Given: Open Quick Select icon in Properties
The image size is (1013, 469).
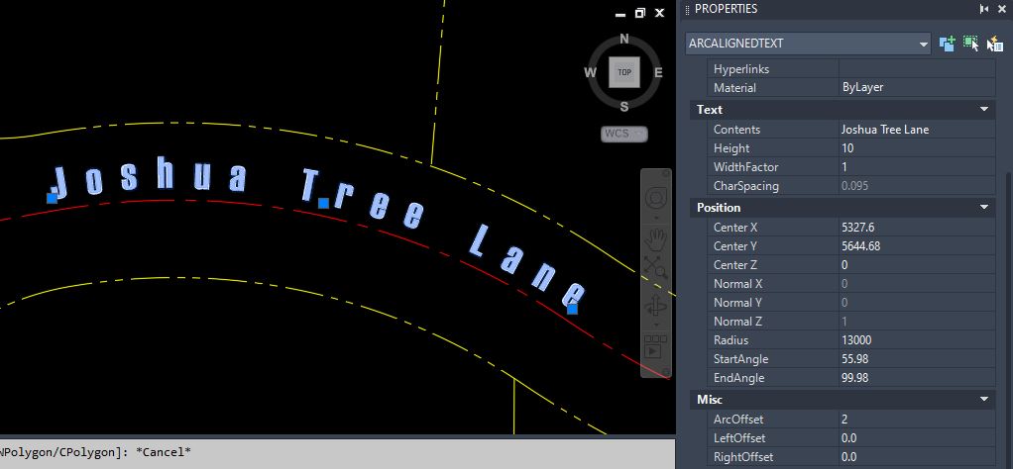Looking at the screenshot, I should point(995,44).
